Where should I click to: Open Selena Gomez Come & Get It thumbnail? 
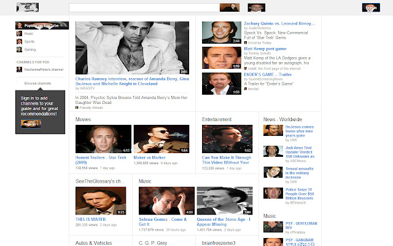tap(166, 201)
